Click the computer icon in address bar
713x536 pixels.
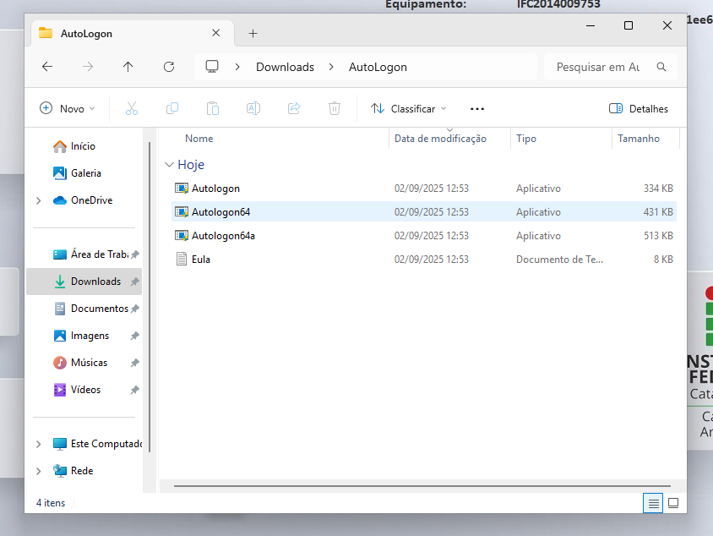(x=212, y=67)
